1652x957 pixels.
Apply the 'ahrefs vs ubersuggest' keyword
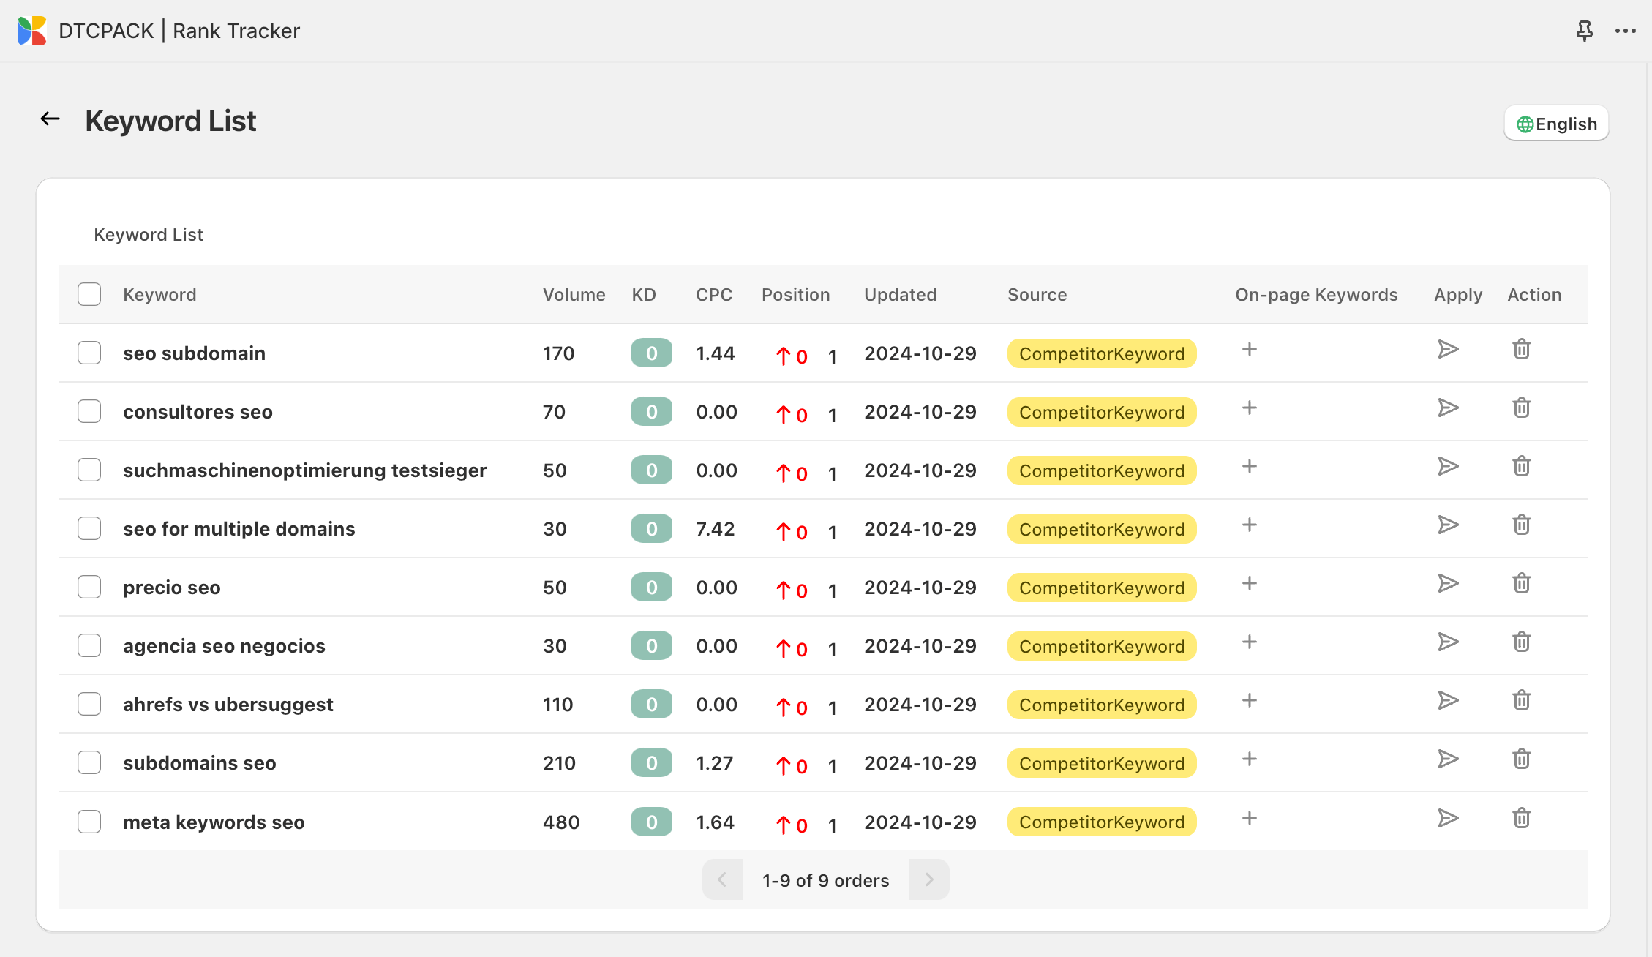1447,701
